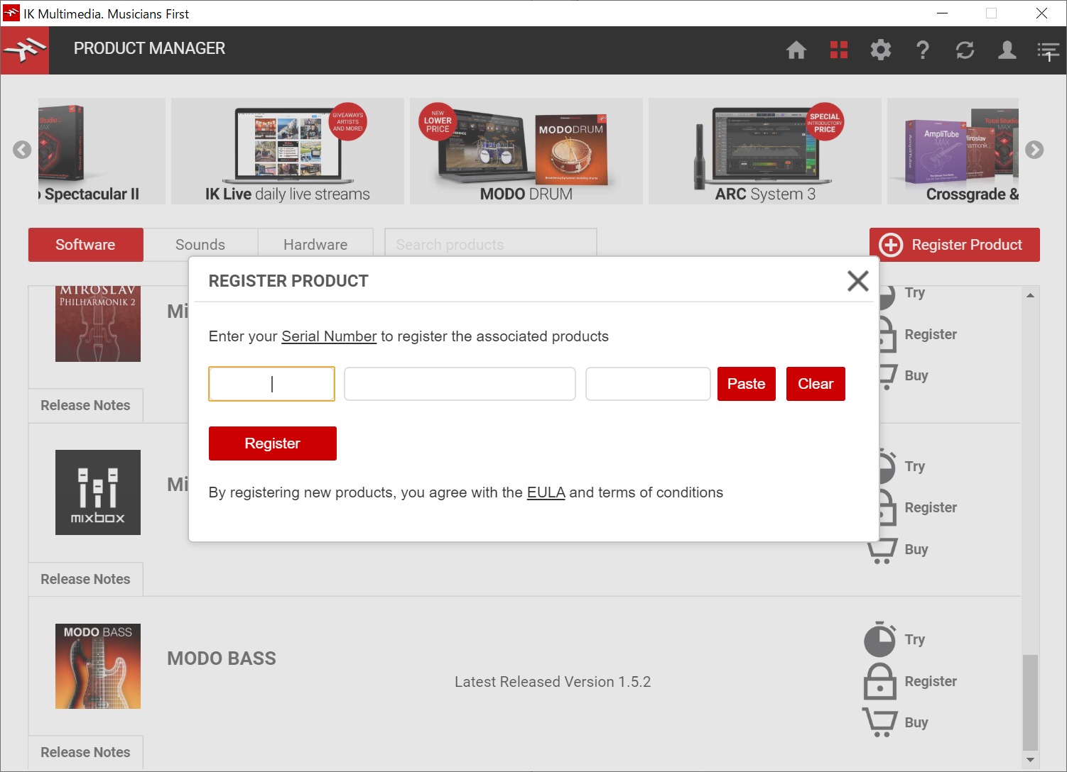Open the IK Live daily live streams banner
Image resolution: width=1067 pixels, height=772 pixels.
(x=288, y=151)
